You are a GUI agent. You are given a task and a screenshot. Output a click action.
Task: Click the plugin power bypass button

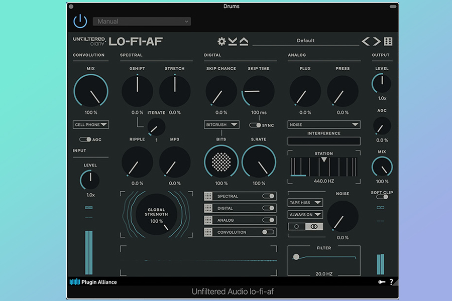click(80, 21)
